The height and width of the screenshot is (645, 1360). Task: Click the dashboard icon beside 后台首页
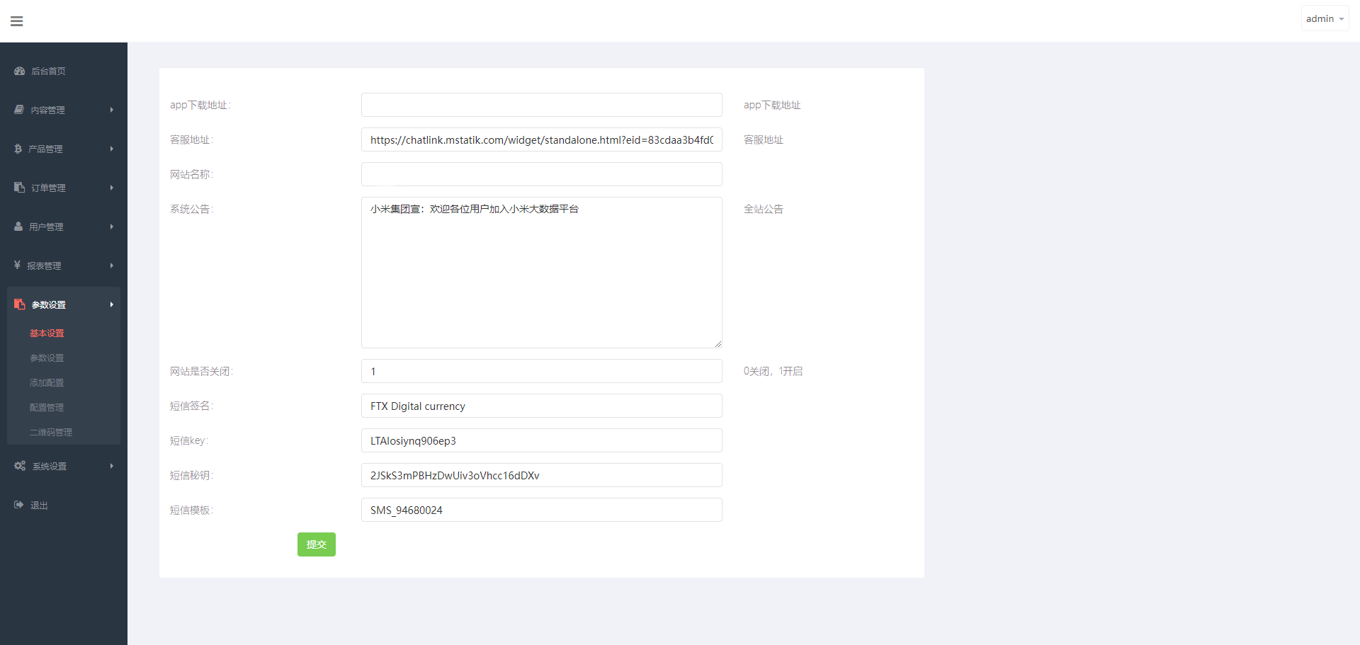[x=20, y=71]
